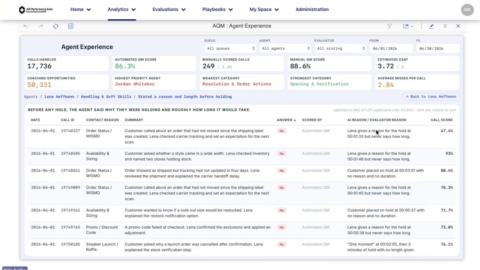Click highest priority agent Jordan Whitaker
Viewport: 480px width, 270px height.
tap(135, 84)
